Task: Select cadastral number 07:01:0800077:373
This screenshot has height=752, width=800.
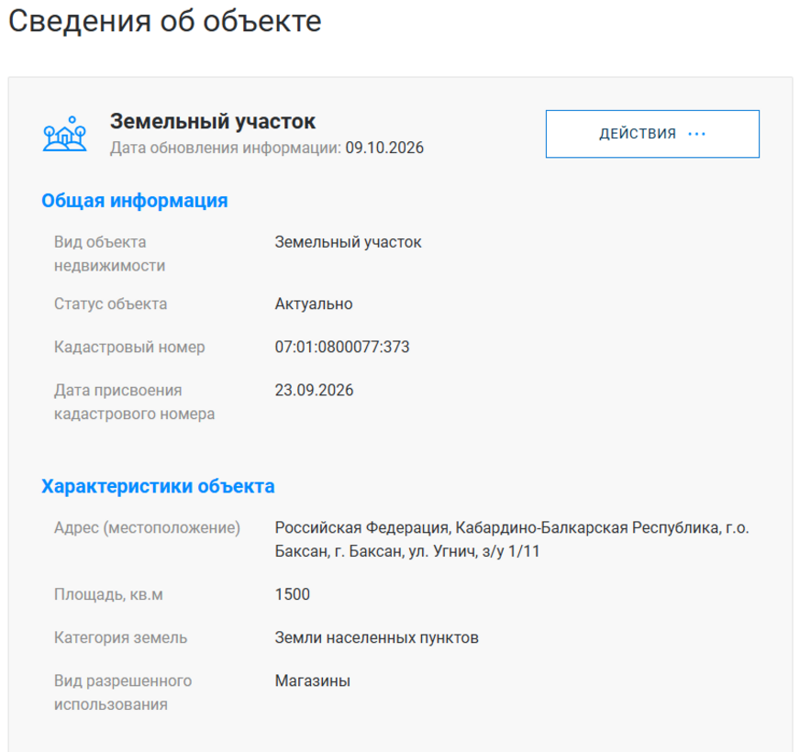Action: 342,347
